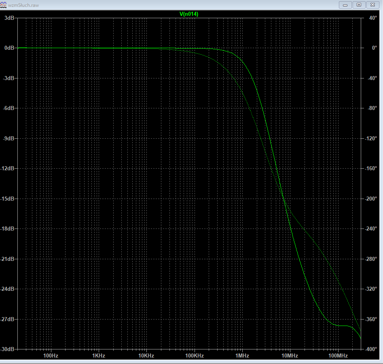
Task: Click the 100MHz label on frequency axis
Action: tap(338, 356)
